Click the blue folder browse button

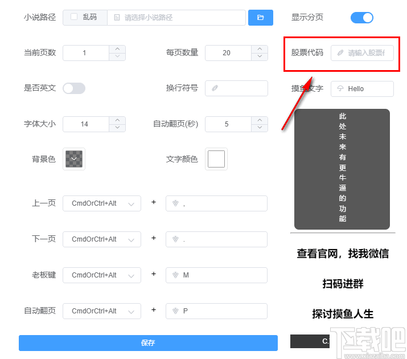[x=260, y=18]
